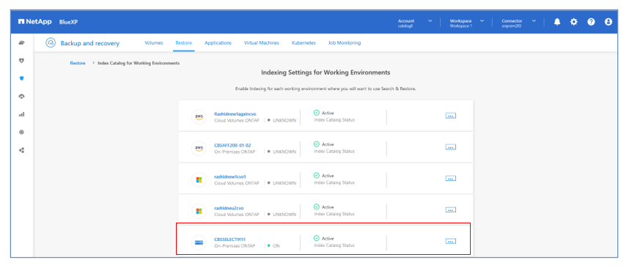Open the Virtual Machines tab

(262, 43)
